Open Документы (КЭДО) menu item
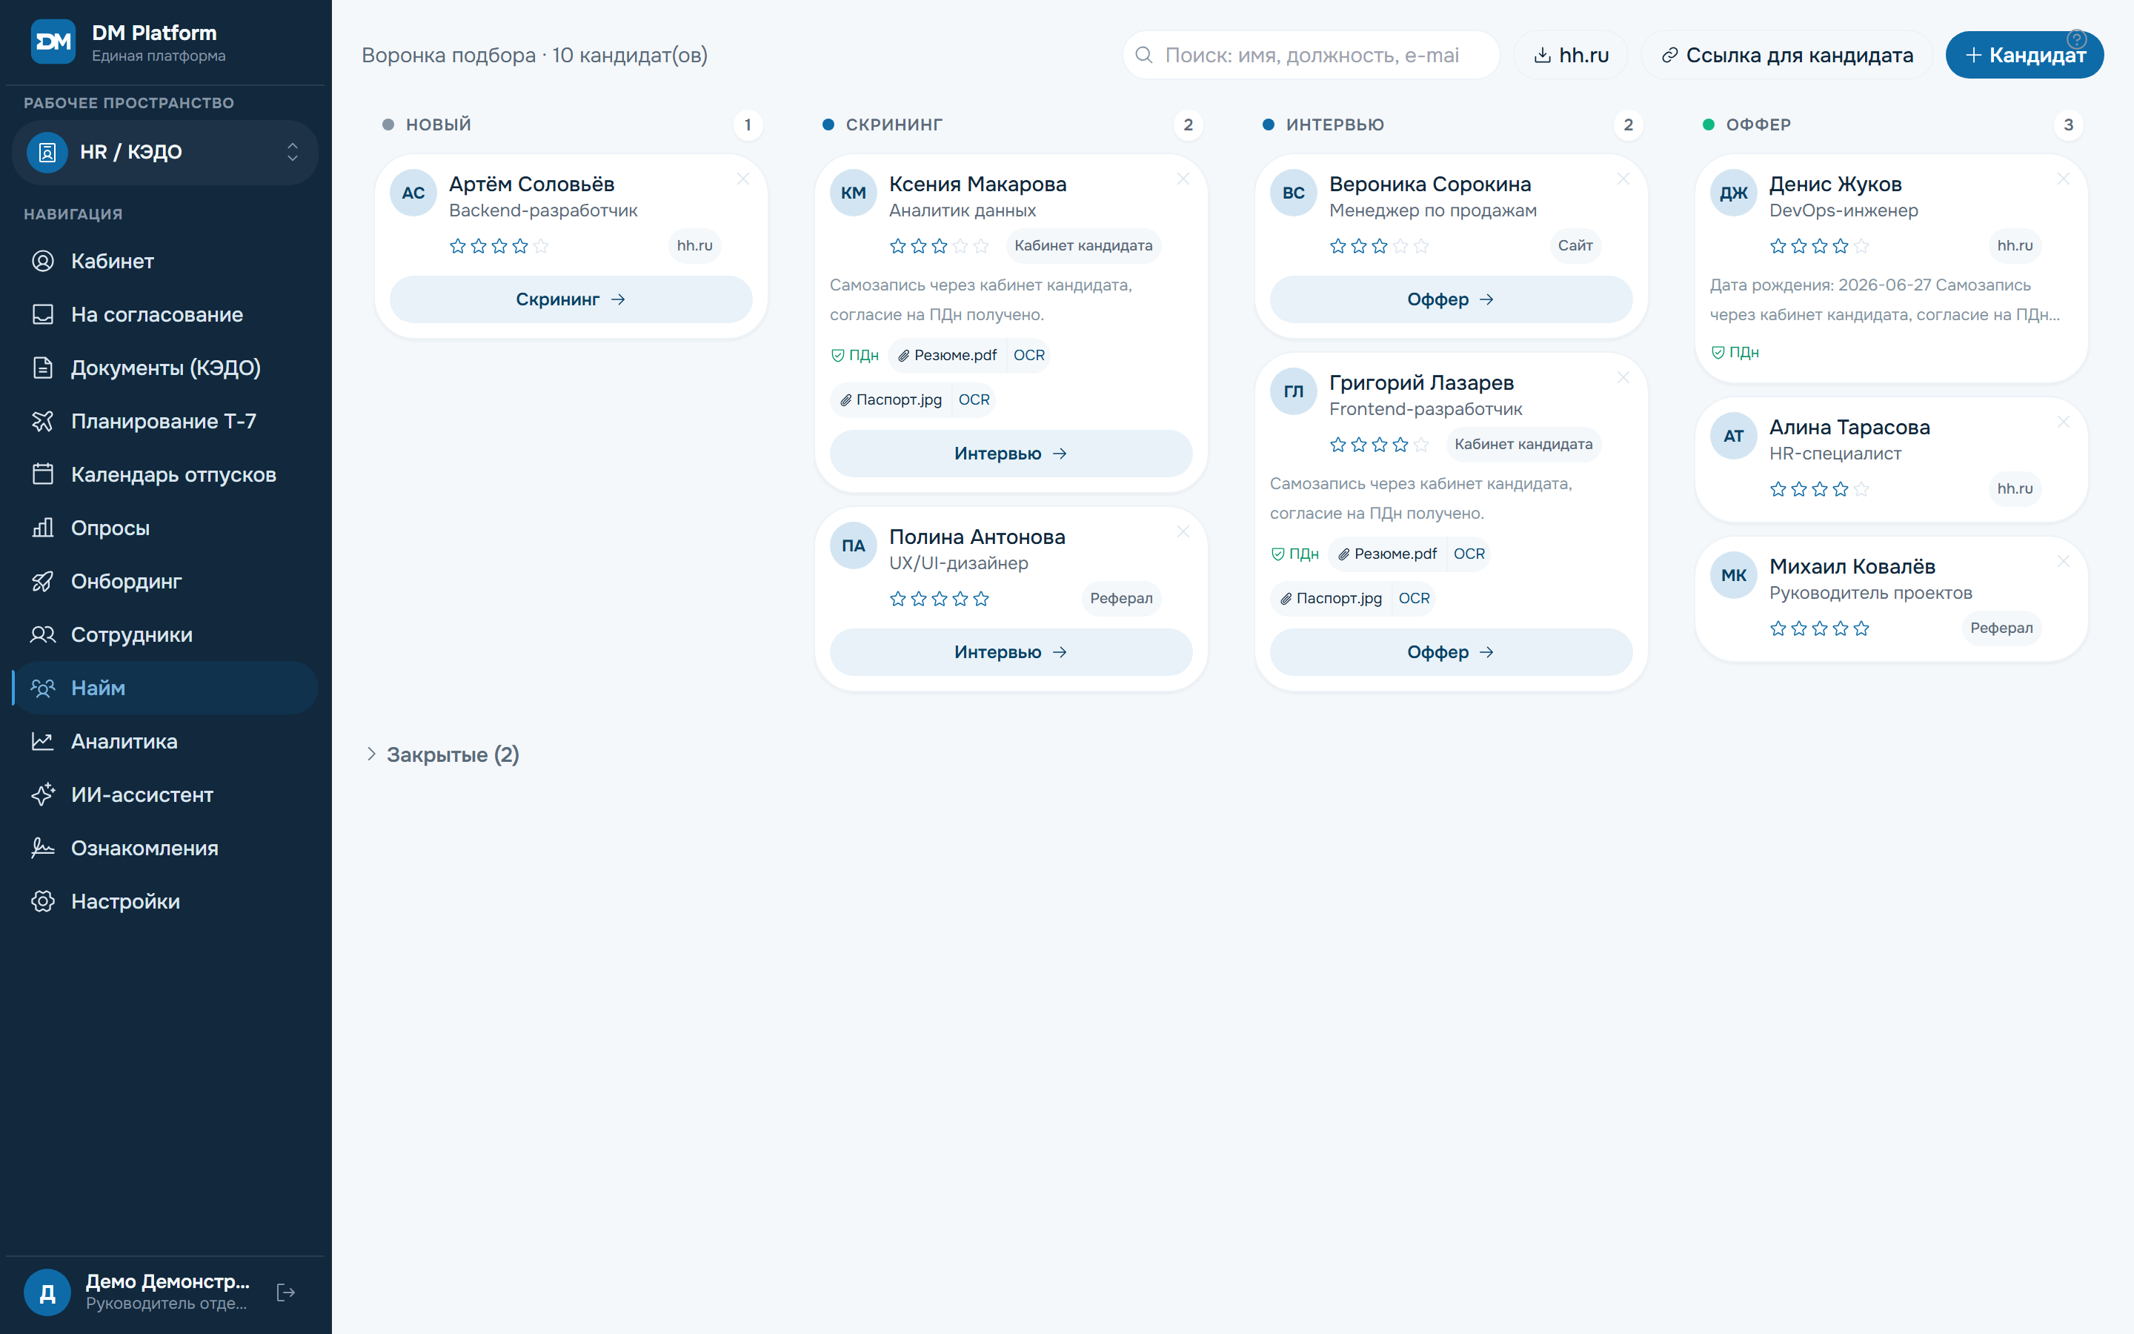Image resolution: width=2134 pixels, height=1334 pixels. [x=165, y=368]
